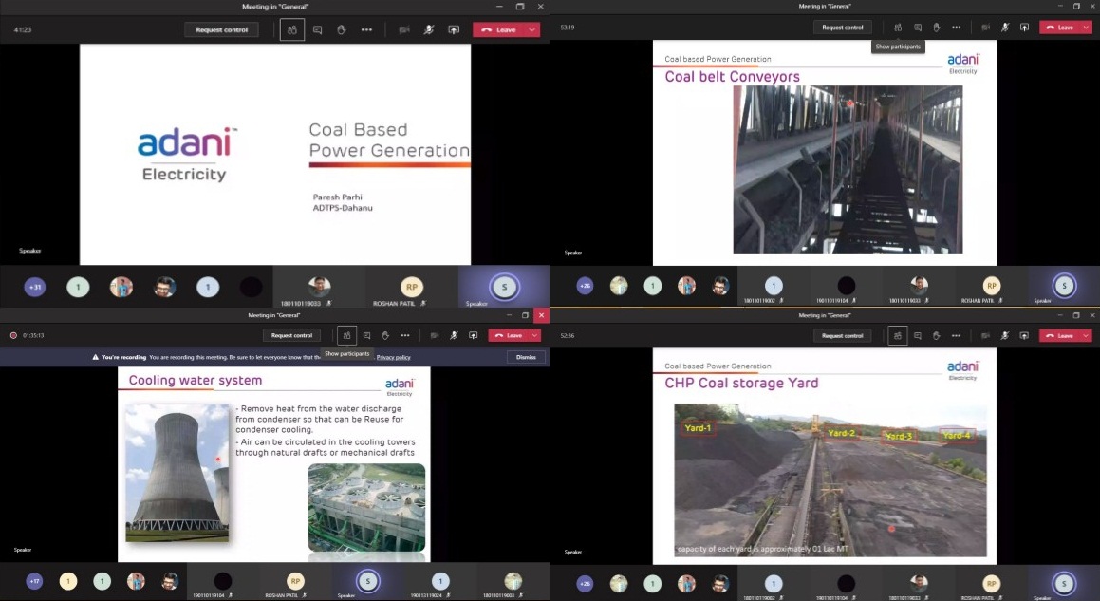
Task: Raise hand in the 53:19 meeting window
Action: (x=936, y=28)
